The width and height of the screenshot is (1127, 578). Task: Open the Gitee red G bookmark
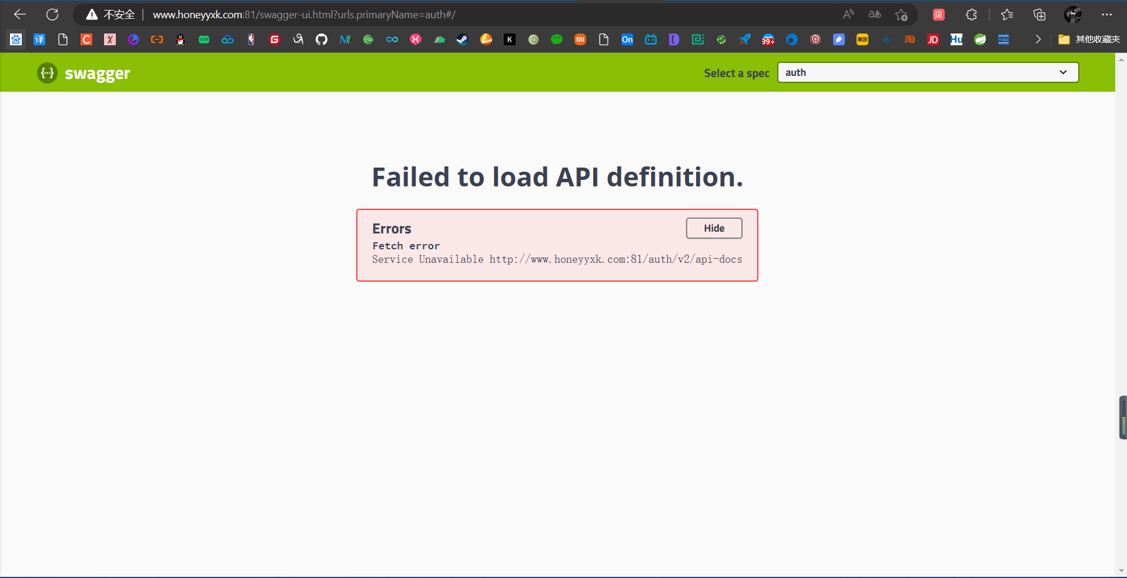click(275, 39)
